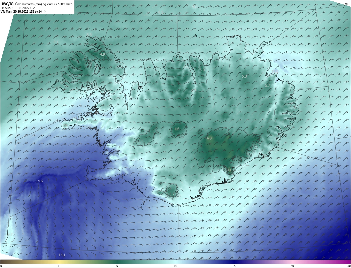Click the '(+24 h)' forecast offset

40,12
